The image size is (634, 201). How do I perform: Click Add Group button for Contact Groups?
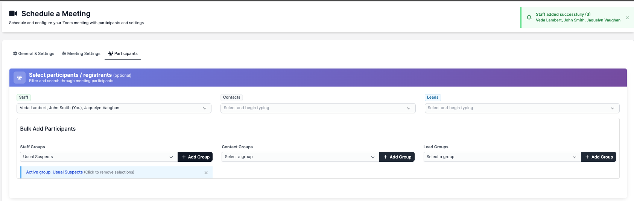click(x=397, y=157)
